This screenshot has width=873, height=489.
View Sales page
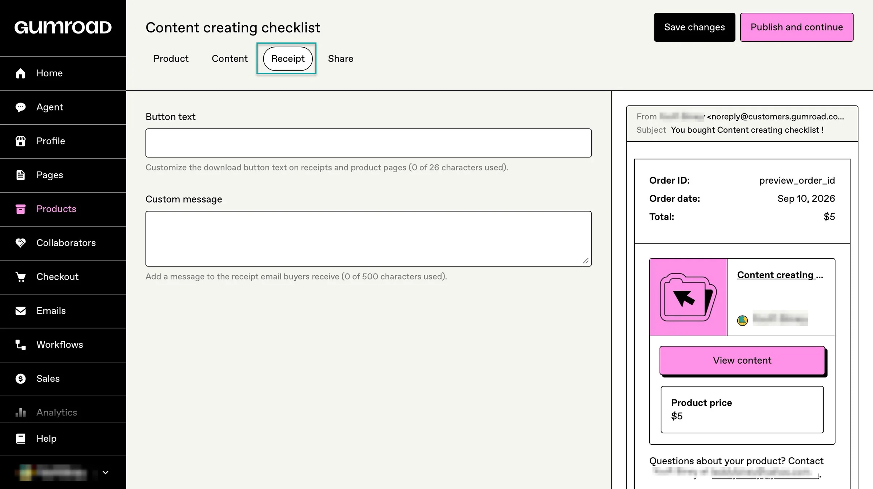[x=63, y=378]
